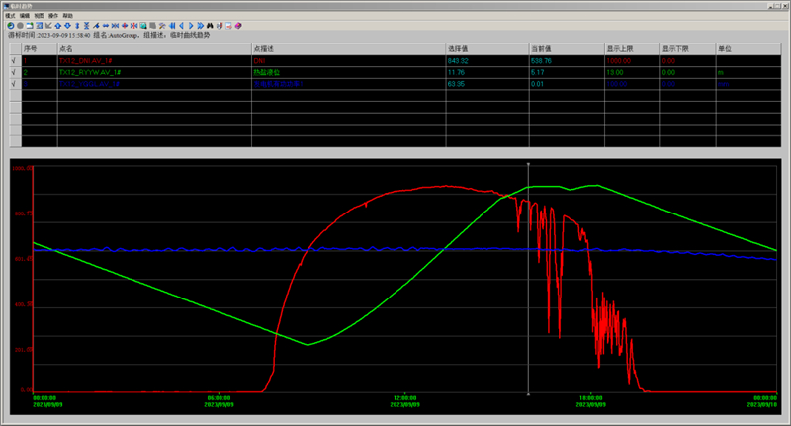Open the 帮助 menu
Screen dimensions: 791x426
point(67,16)
